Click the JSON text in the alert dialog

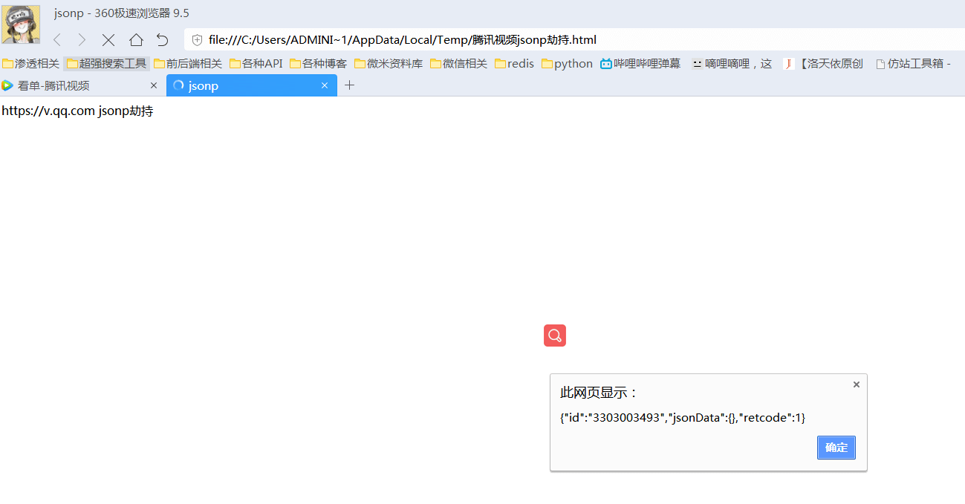[683, 418]
